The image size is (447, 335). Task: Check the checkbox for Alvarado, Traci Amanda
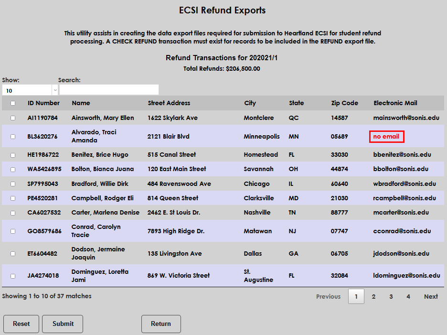12,136
